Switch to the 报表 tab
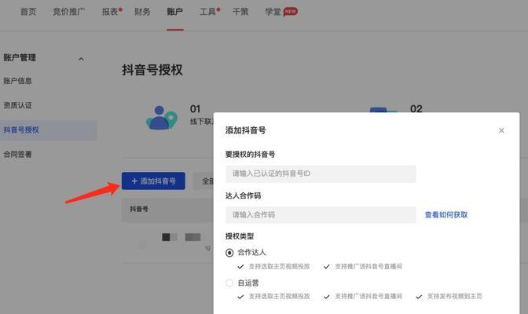This screenshot has height=314, width=528. coord(110,12)
